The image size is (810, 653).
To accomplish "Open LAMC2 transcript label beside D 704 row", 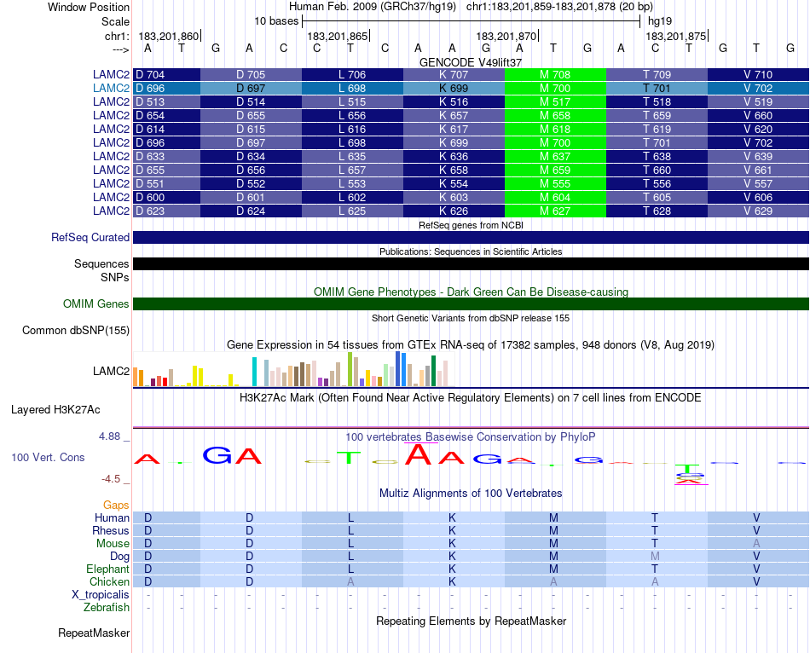I will 111,74.
